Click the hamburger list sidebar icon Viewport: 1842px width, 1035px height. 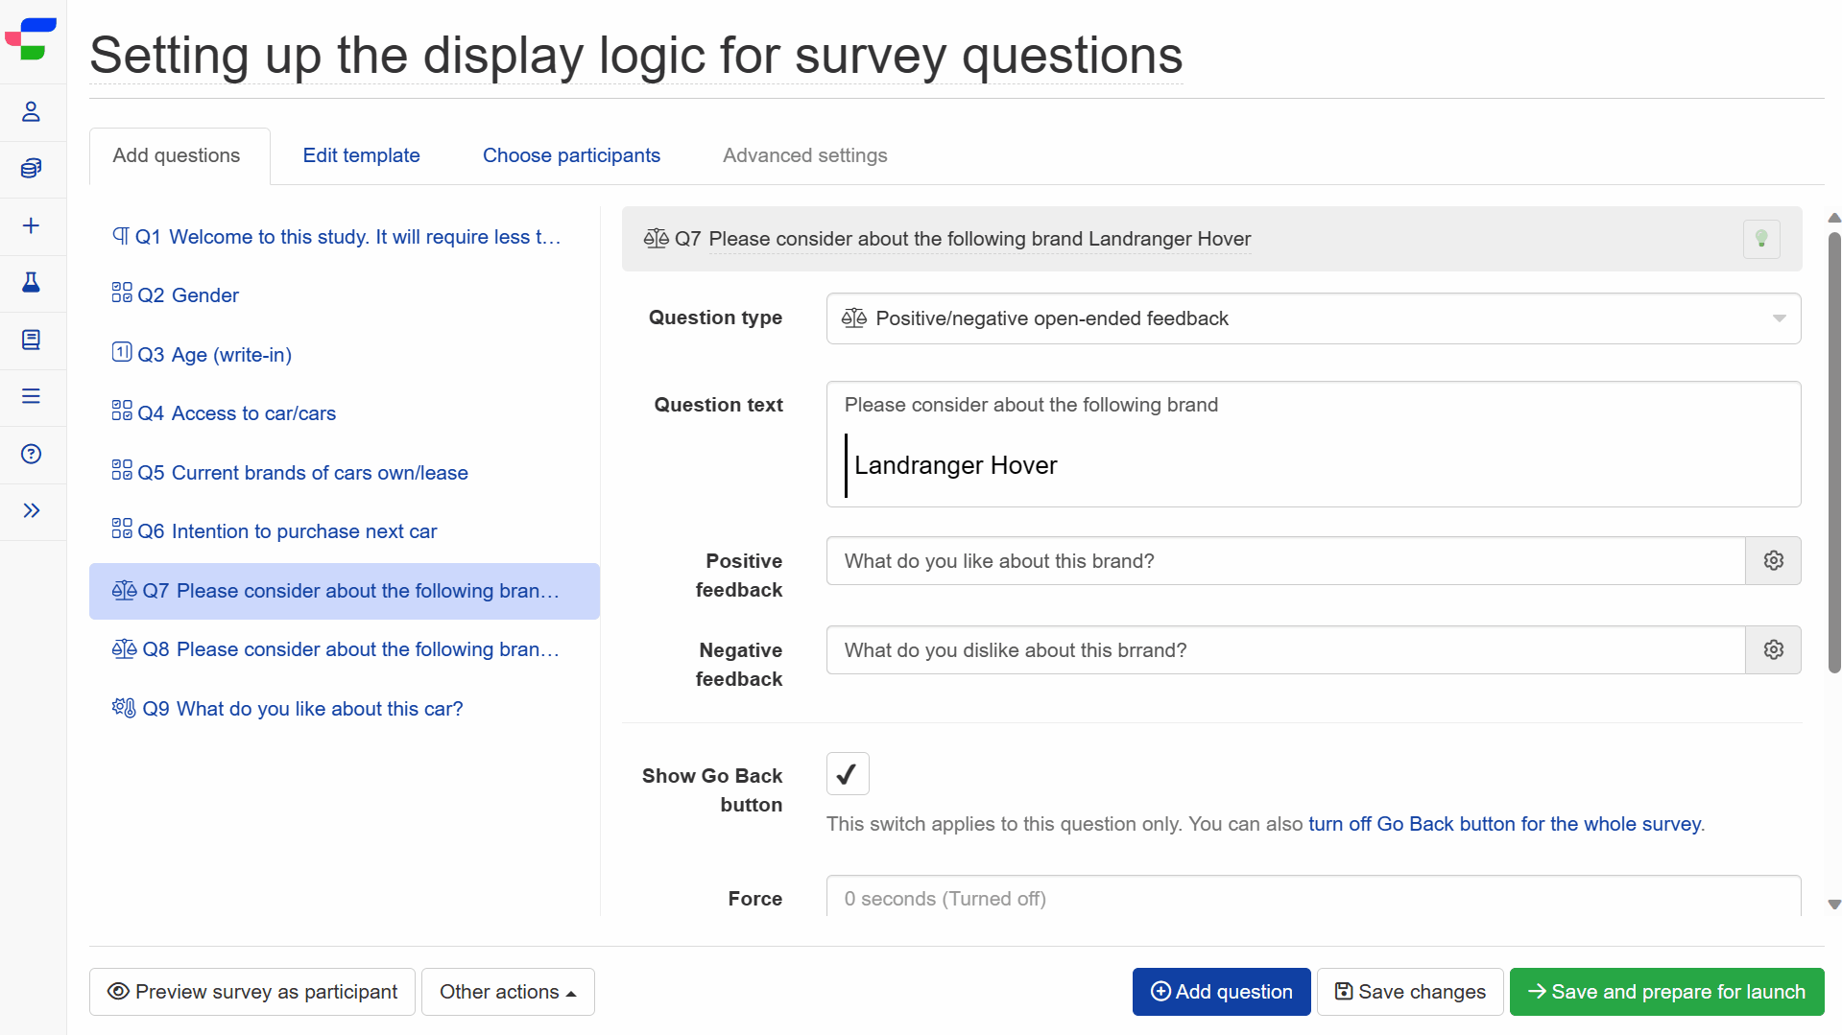(x=31, y=396)
